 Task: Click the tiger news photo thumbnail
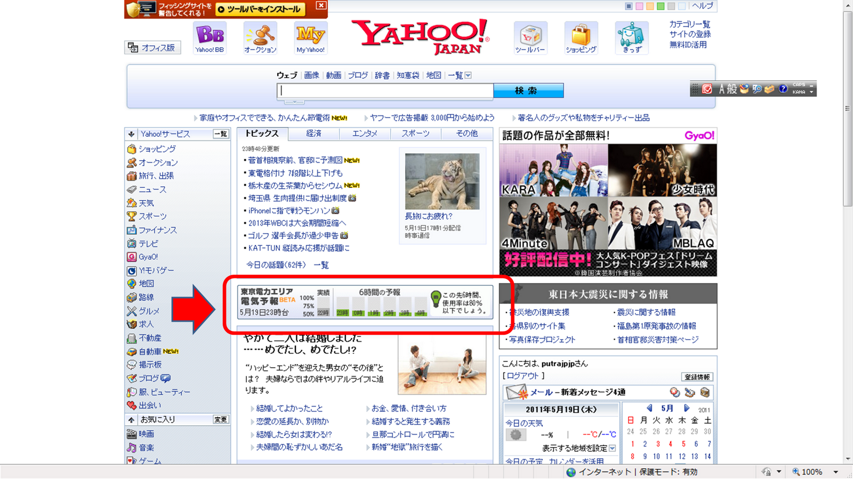click(x=442, y=181)
